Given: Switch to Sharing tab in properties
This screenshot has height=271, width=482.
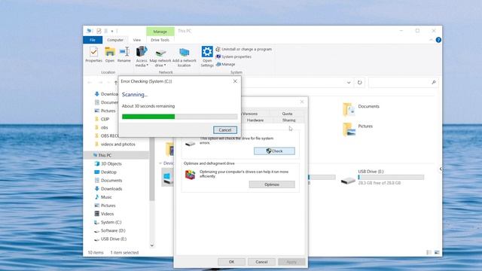Looking at the screenshot, I should point(288,120).
